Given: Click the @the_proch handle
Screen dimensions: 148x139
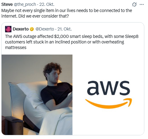Looking at the screenshot, I should point(25,4).
